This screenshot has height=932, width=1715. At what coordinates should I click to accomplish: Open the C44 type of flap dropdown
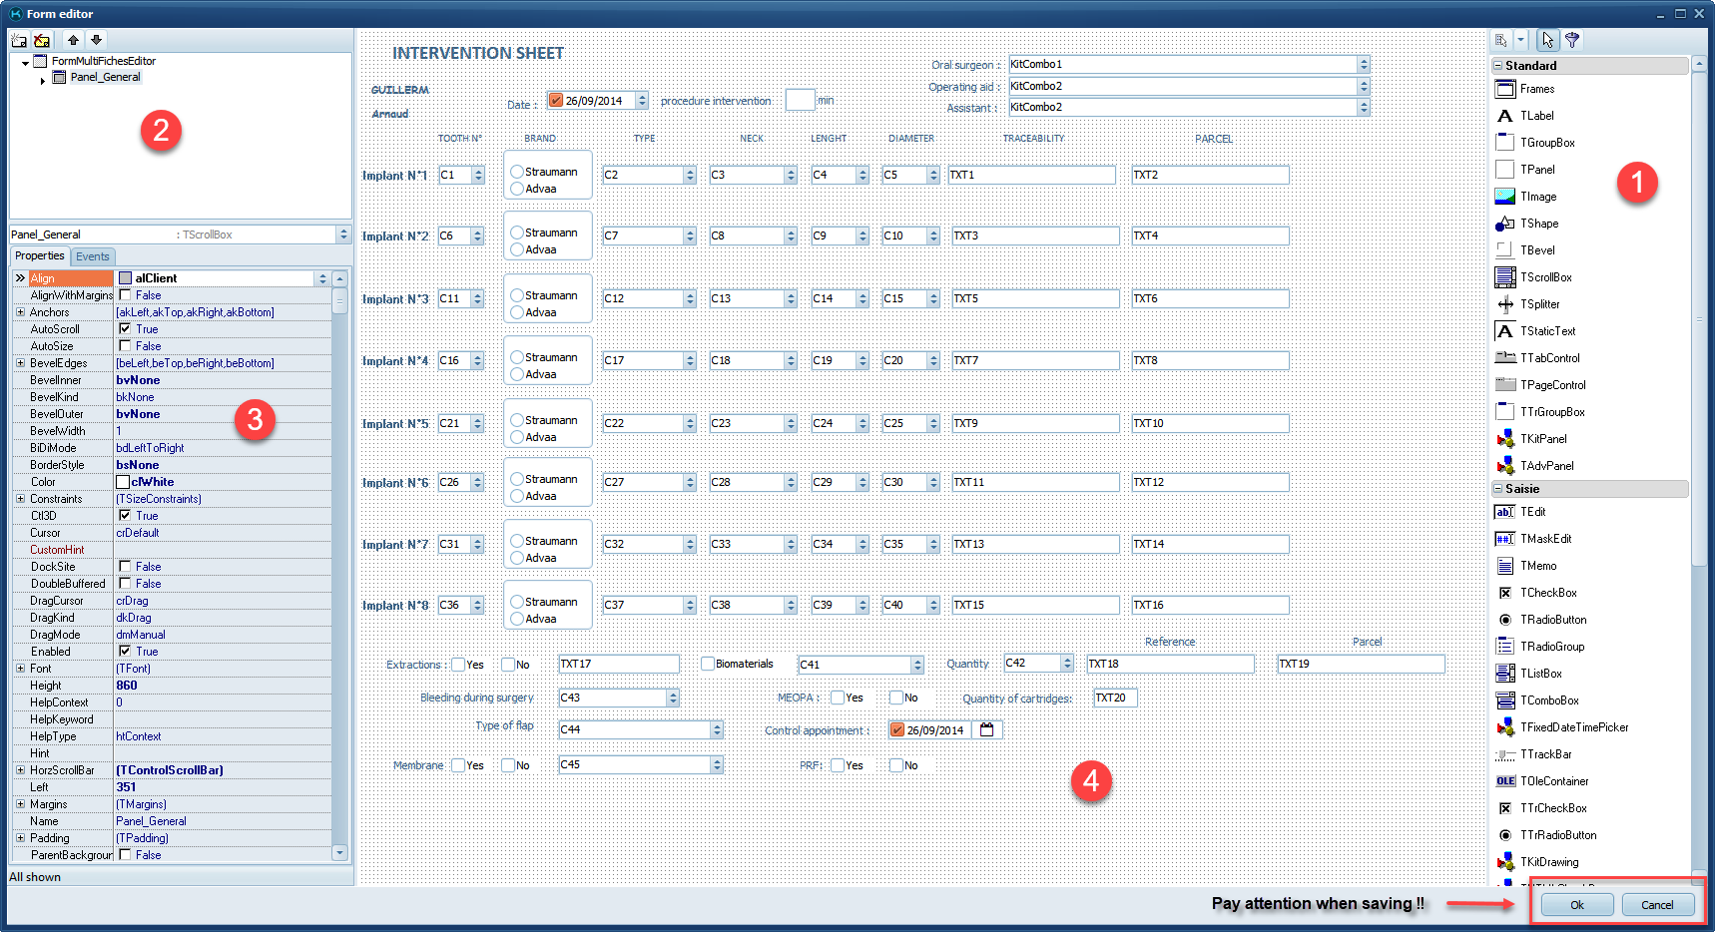(717, 730)
